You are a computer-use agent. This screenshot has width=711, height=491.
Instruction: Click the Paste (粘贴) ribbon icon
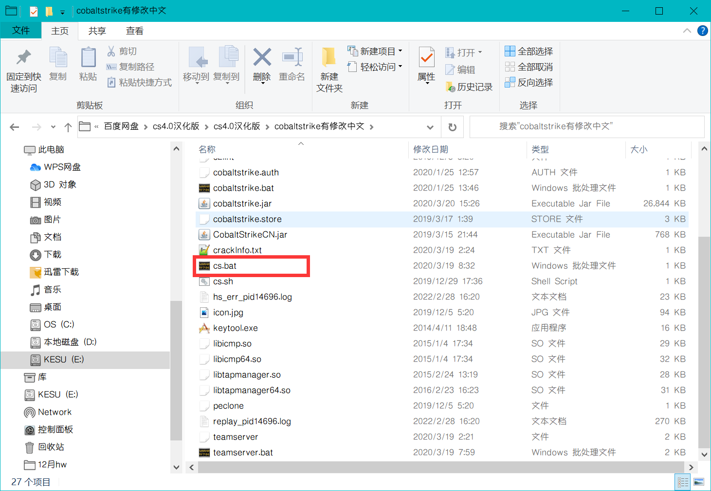(88, 58)
